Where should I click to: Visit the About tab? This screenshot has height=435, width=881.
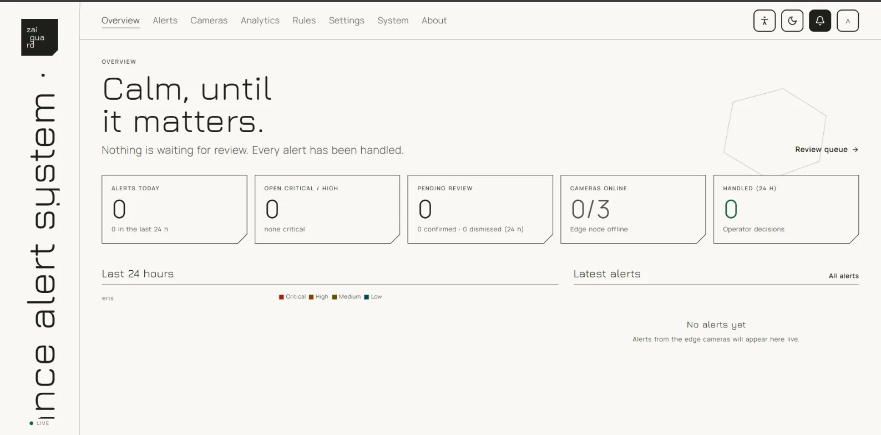(x=434, y=21)
